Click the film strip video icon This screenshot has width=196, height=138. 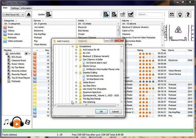[x=28, y=122]
